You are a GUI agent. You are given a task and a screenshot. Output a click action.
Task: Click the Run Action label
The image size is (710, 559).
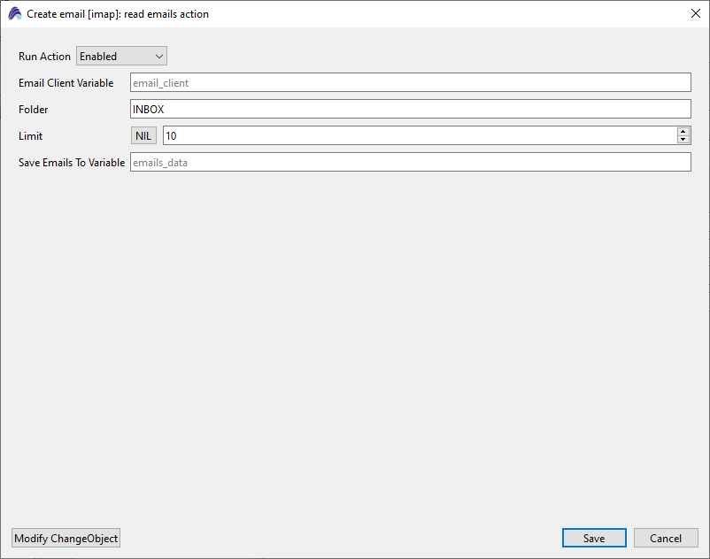(x=44, y=57)
